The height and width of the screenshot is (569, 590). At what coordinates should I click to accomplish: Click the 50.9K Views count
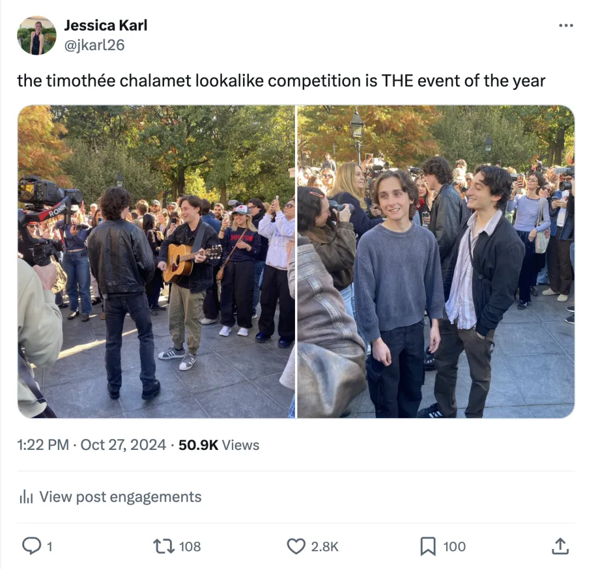(219, 445)
